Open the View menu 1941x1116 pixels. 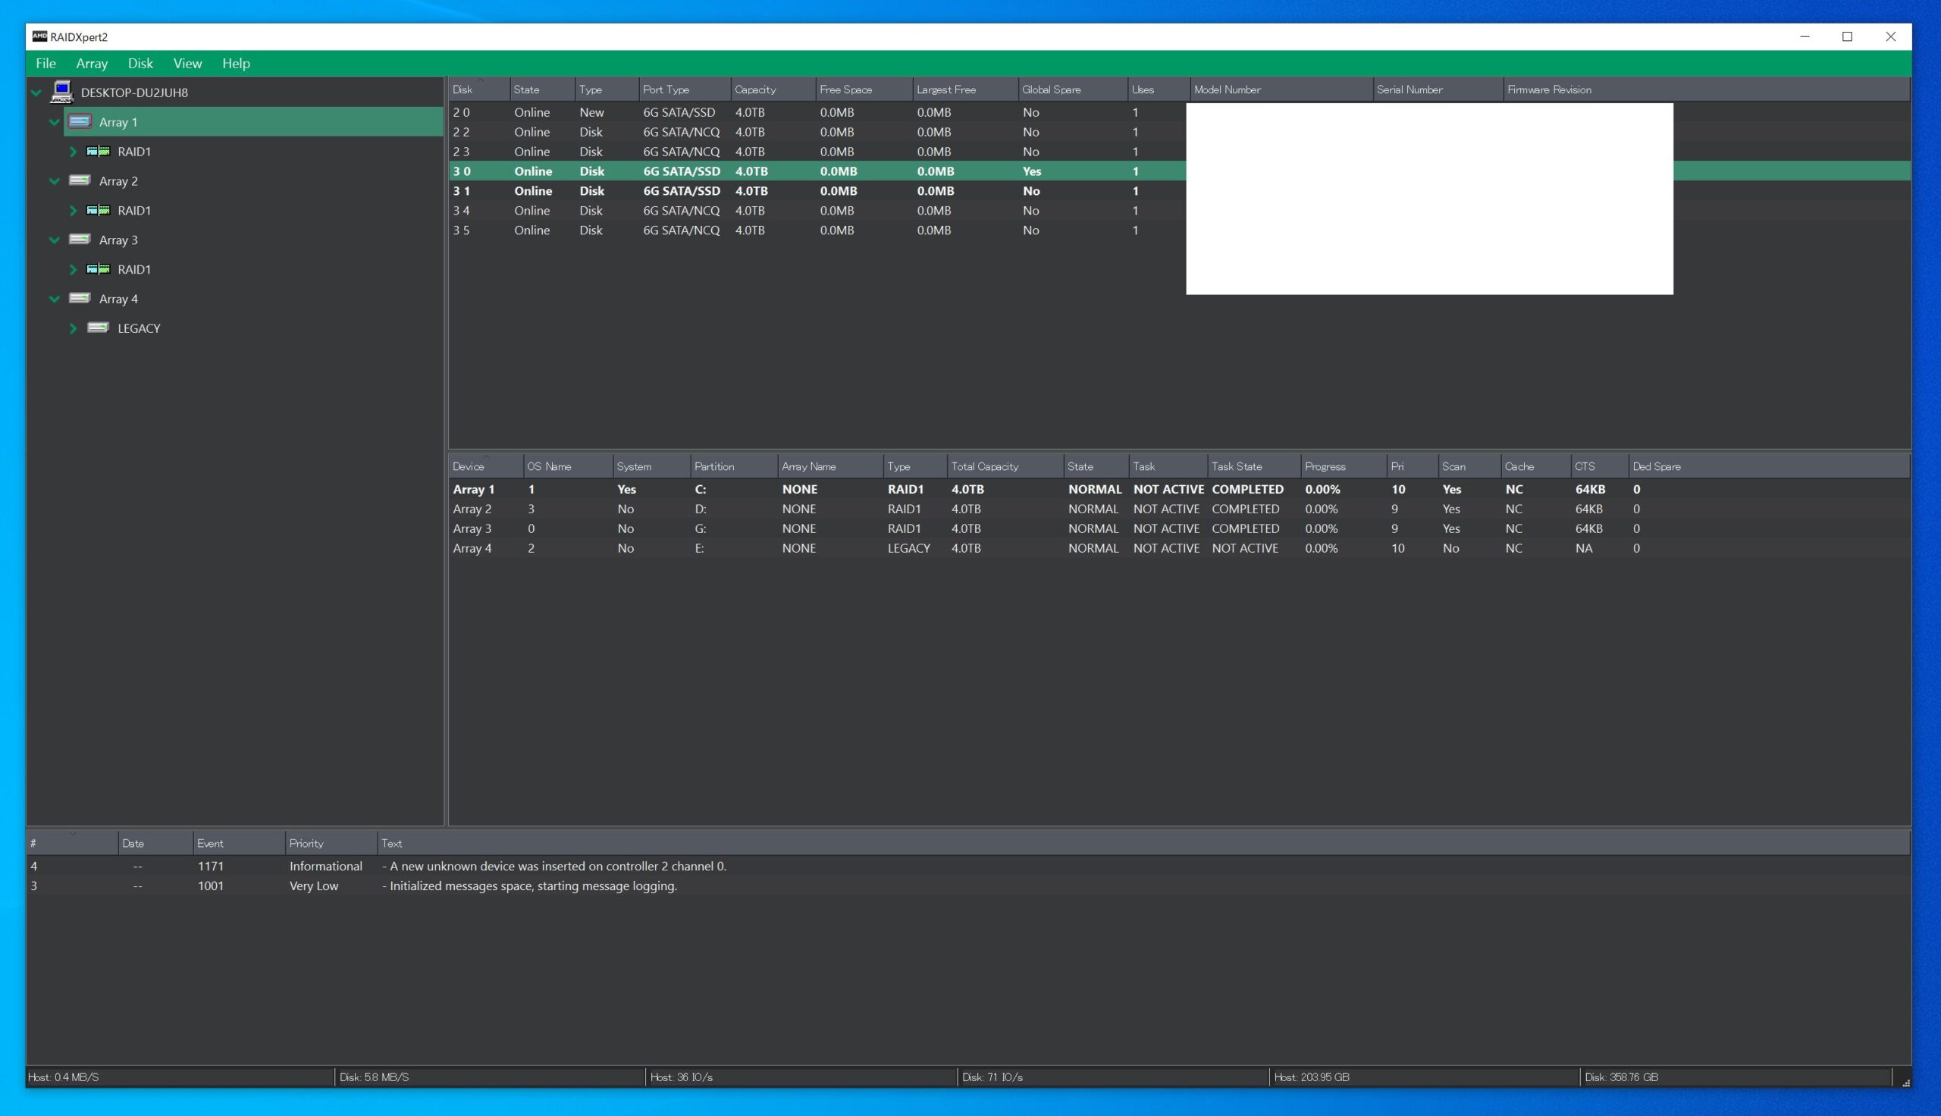pos(187,64)
